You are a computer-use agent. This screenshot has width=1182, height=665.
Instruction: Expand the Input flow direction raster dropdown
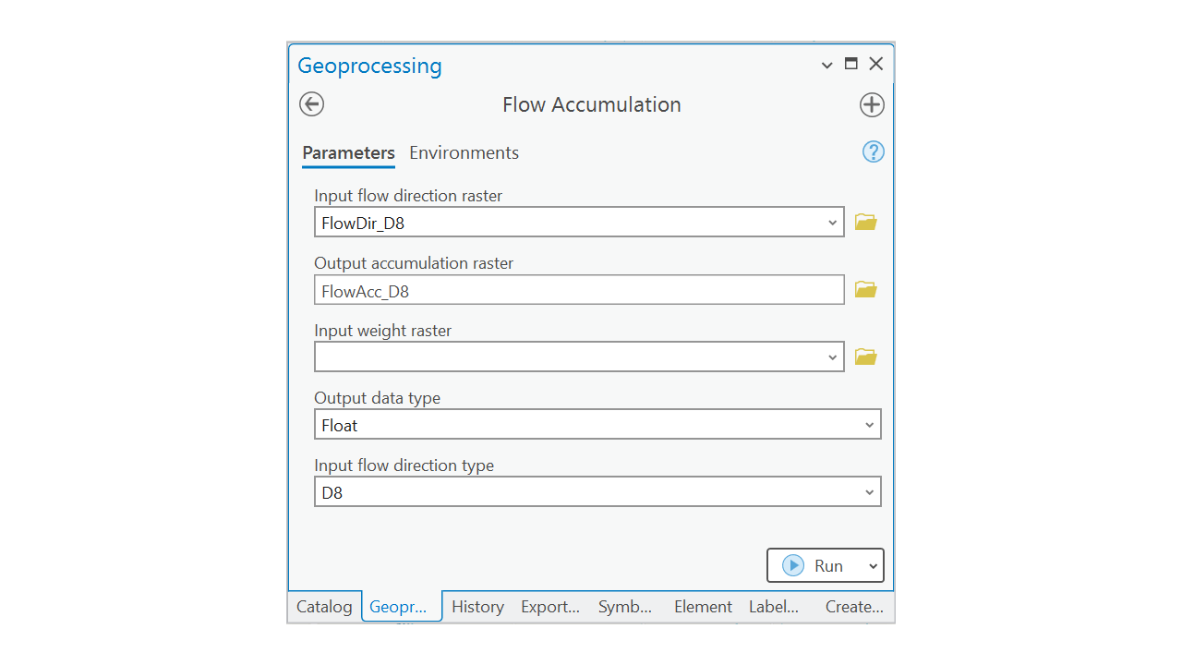(832, 223)
